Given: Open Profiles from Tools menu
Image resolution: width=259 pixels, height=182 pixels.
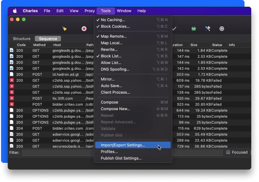Looking at the screenshot, I should click(x=133, y=152).
